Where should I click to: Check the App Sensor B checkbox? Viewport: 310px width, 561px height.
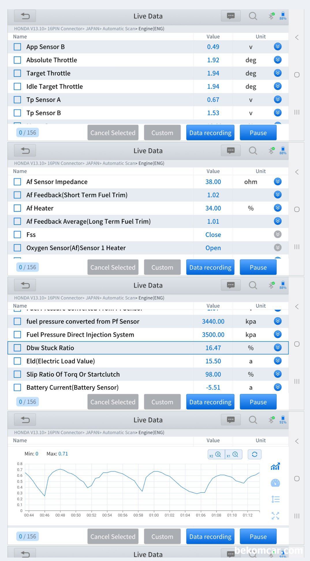18,47
